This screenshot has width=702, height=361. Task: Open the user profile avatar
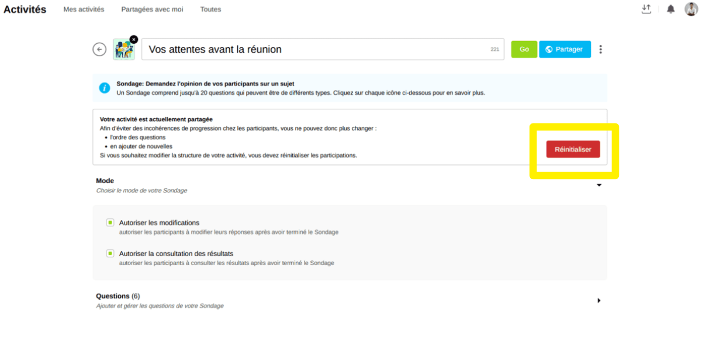[x=691, y=9]
